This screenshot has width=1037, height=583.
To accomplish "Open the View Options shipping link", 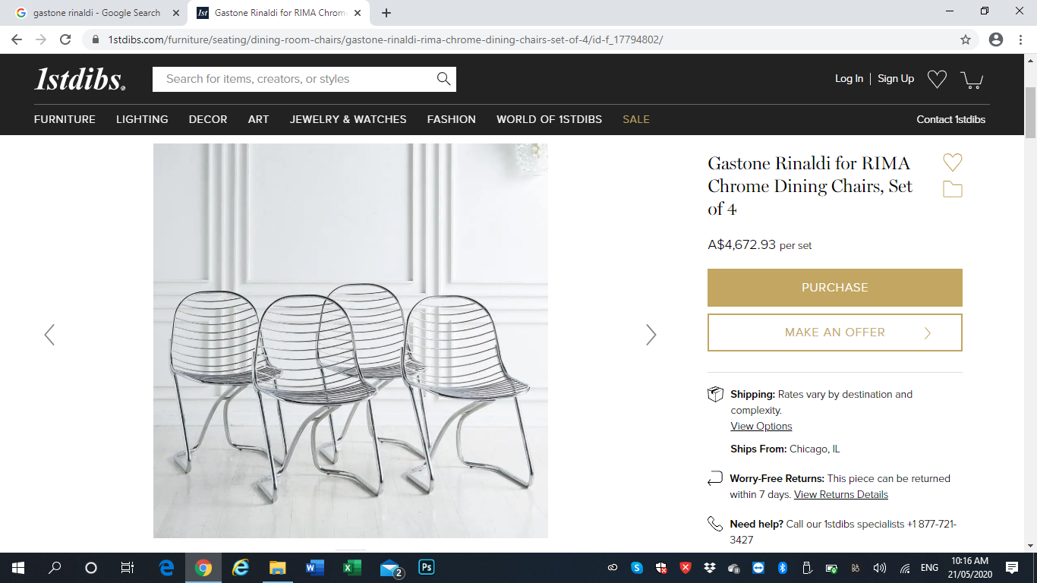I will click(x=761, y=426).
